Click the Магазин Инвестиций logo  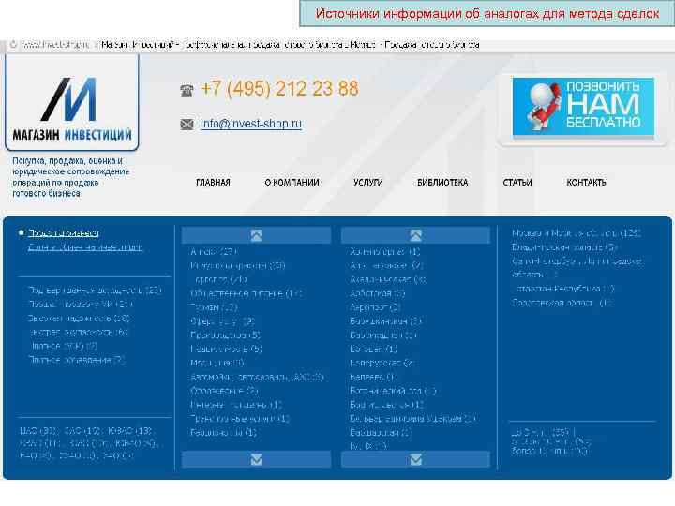(x=72, y=103)
